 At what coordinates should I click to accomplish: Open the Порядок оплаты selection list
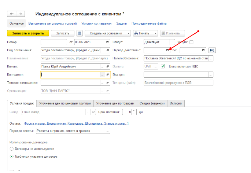click(x=107, y=131)
